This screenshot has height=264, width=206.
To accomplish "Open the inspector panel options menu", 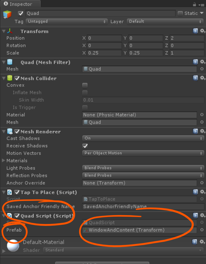I will point(201,5).
